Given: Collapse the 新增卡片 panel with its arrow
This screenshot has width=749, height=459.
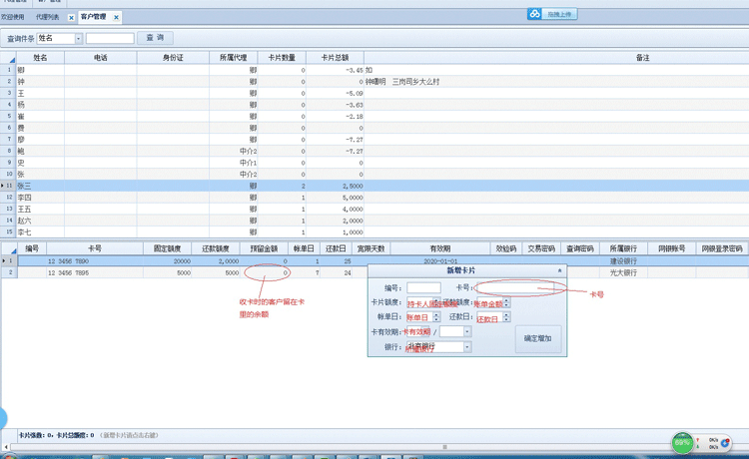Looking at the screenshot, I should (559, 270).
